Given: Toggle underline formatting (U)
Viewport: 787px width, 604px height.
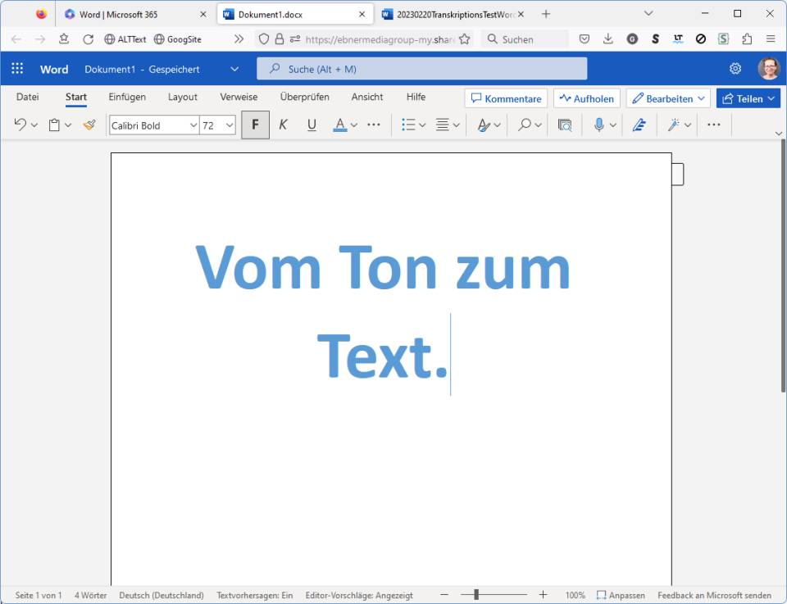Looking at the screenshot, I should [x=312, y=125].
